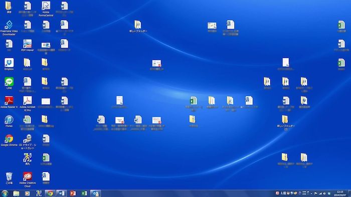The image size is (351, 197).
Task: Click the Dropbox desktop shortcut
Action: pos(9,64)
